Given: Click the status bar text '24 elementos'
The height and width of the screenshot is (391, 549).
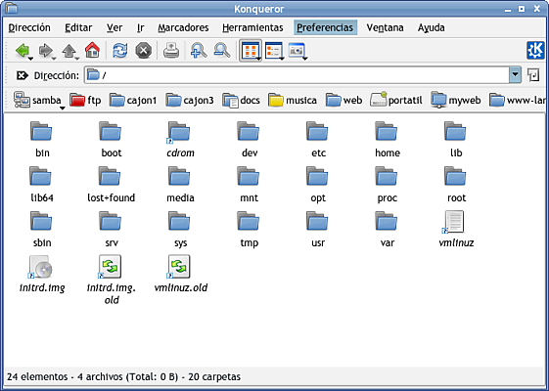Looking at the screenshot, I should click(x=37, y=376).
